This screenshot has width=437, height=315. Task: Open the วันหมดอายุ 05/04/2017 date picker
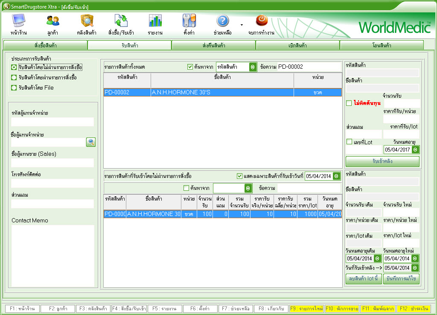[x=415, y=150]
